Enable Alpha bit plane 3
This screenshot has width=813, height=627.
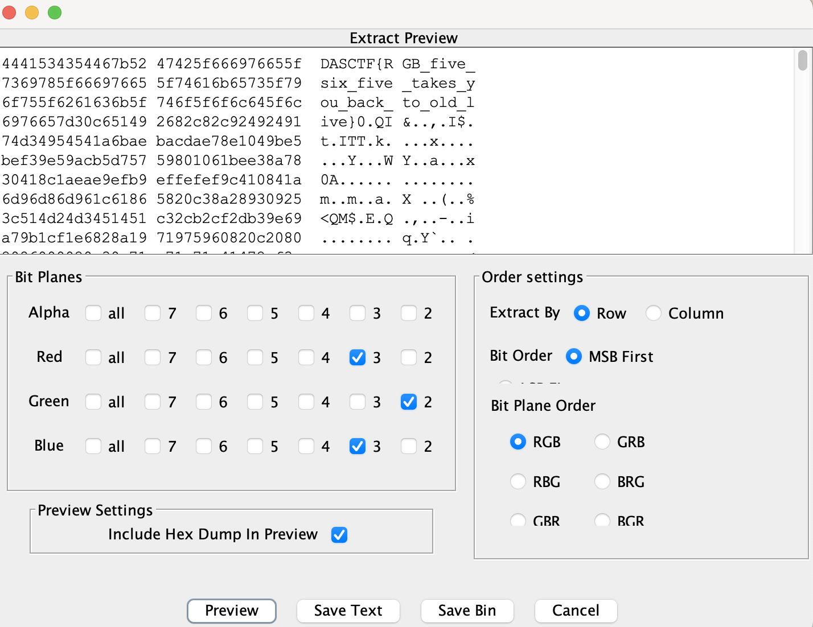pos(358,313)
